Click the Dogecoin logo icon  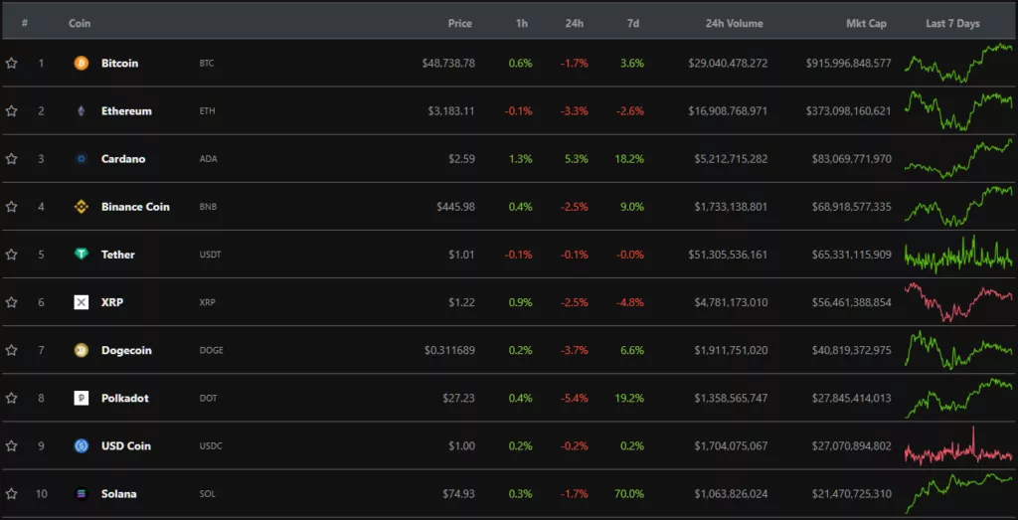coord(82,350)
